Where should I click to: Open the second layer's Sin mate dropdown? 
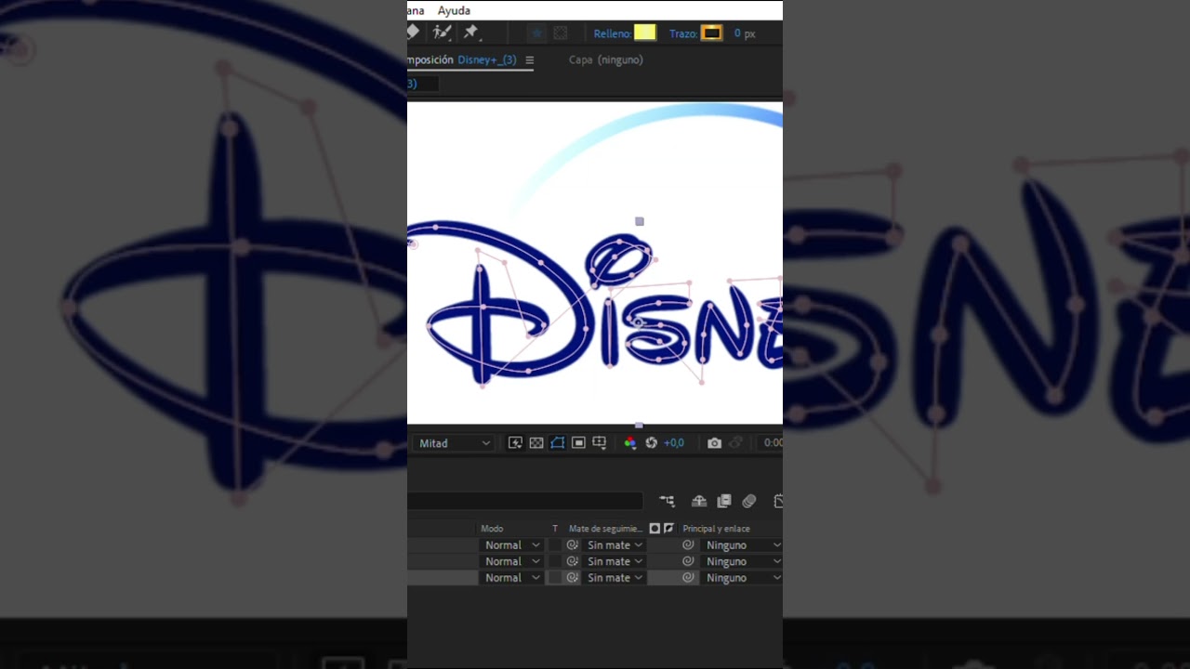tap(615, 561)
